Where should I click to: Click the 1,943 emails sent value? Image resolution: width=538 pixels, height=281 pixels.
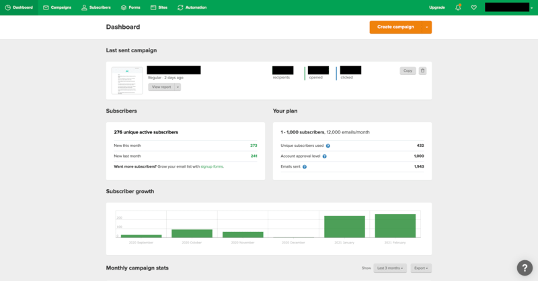tap(419, 167)
